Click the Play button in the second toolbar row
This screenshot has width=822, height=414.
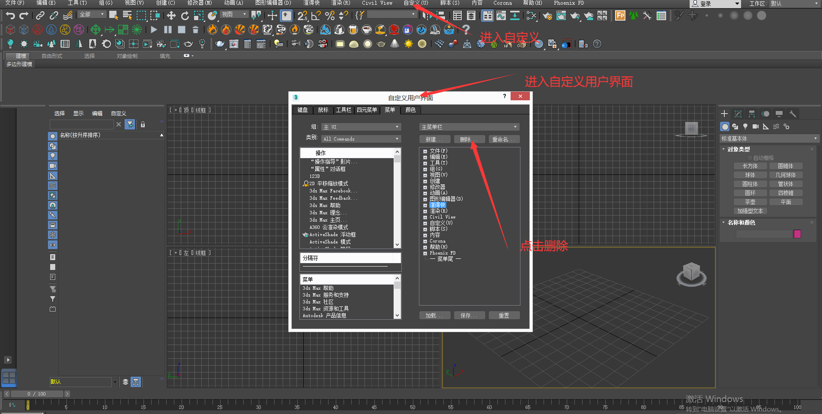[x=154, y=30]
